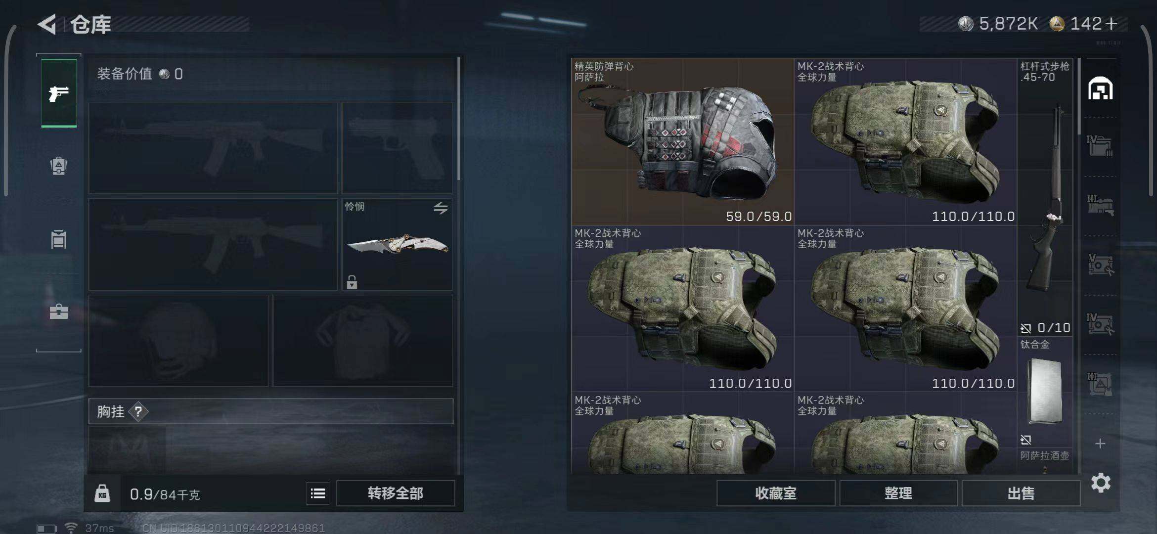Image resolution: width=1157 pixels, height=534 pixels.
Task: Select the 杠杆式步枪 .45-70 rifle item
Action: (1045, 197)
